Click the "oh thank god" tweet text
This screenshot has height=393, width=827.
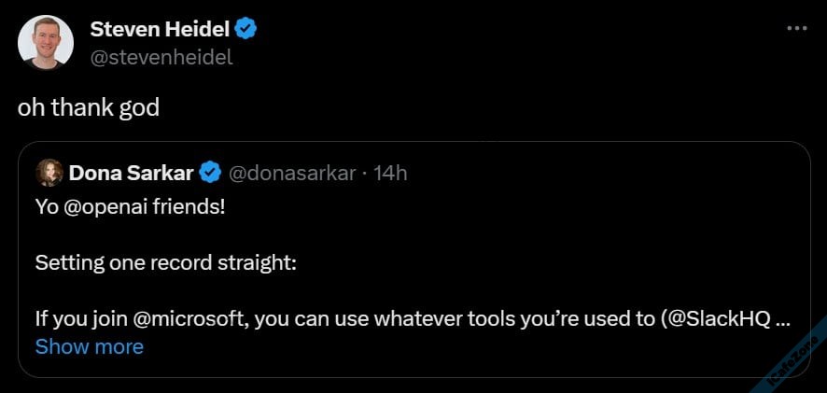(x=89, y=107)
